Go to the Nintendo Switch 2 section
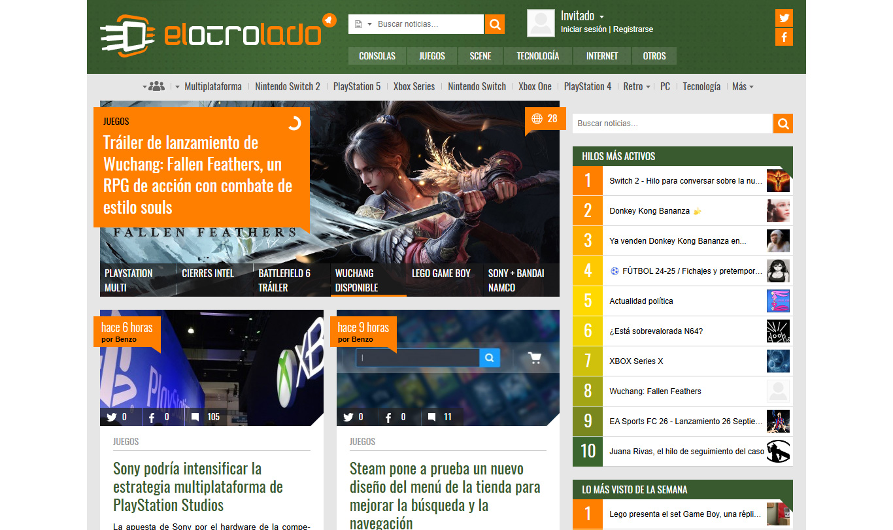Screen dimensions: 893x530 pos(288,86)
